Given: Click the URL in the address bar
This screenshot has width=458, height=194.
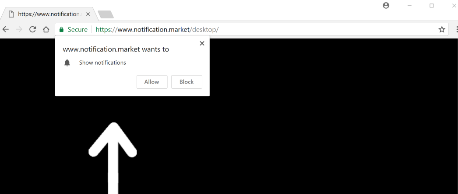Looking at the screenshot, I should tap(157, 29).
